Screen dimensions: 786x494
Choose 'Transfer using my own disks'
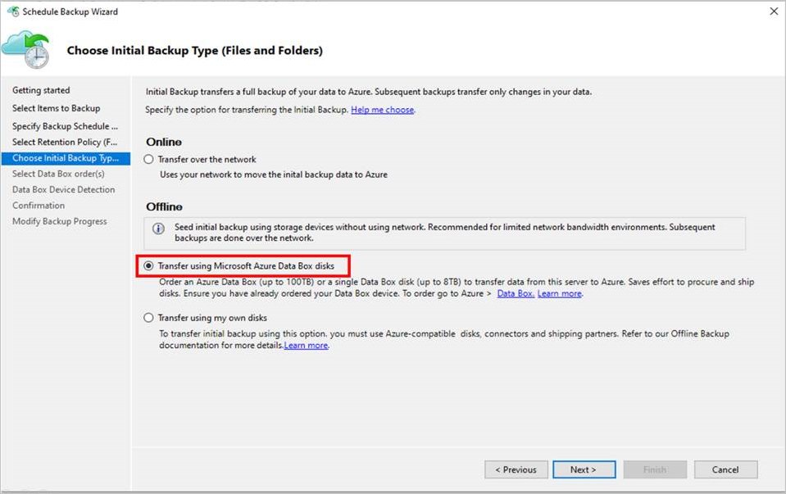(x=148, y=318)
